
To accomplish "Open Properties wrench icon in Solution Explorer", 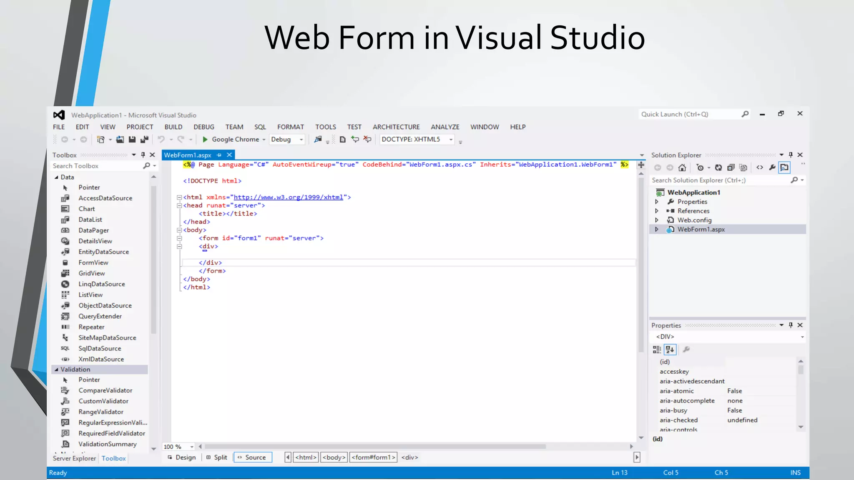I will 772,167.
